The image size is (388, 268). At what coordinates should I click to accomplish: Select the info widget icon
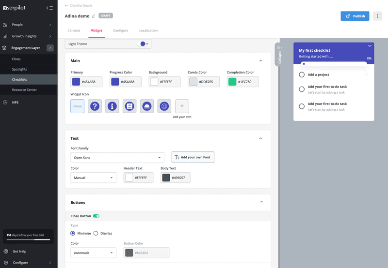113,106
